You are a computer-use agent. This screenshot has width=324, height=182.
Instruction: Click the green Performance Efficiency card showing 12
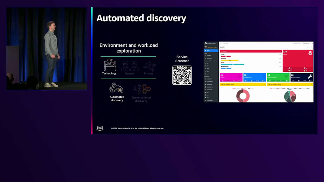tap(278, 77)
